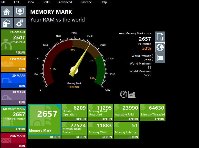Open the Advanced menu
The width and height of the screenshot is (199, 148).
pos(65,2)
